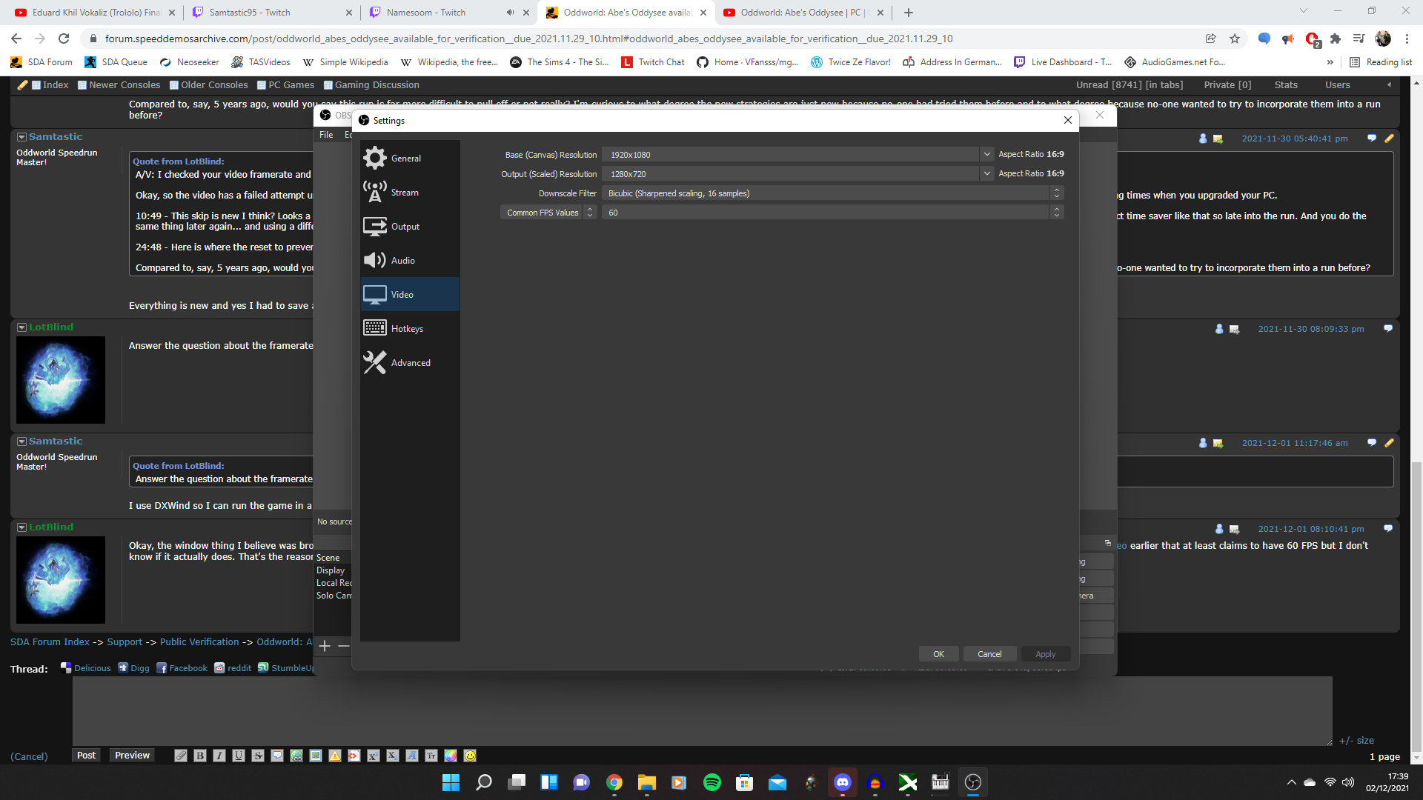Mute the Namesoom Twitch tab audio
Screen dimensions: 1423x800
tap(510, 13)
